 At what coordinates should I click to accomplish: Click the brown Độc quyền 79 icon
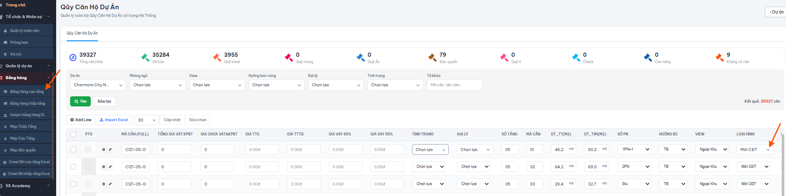coord(432,58)
